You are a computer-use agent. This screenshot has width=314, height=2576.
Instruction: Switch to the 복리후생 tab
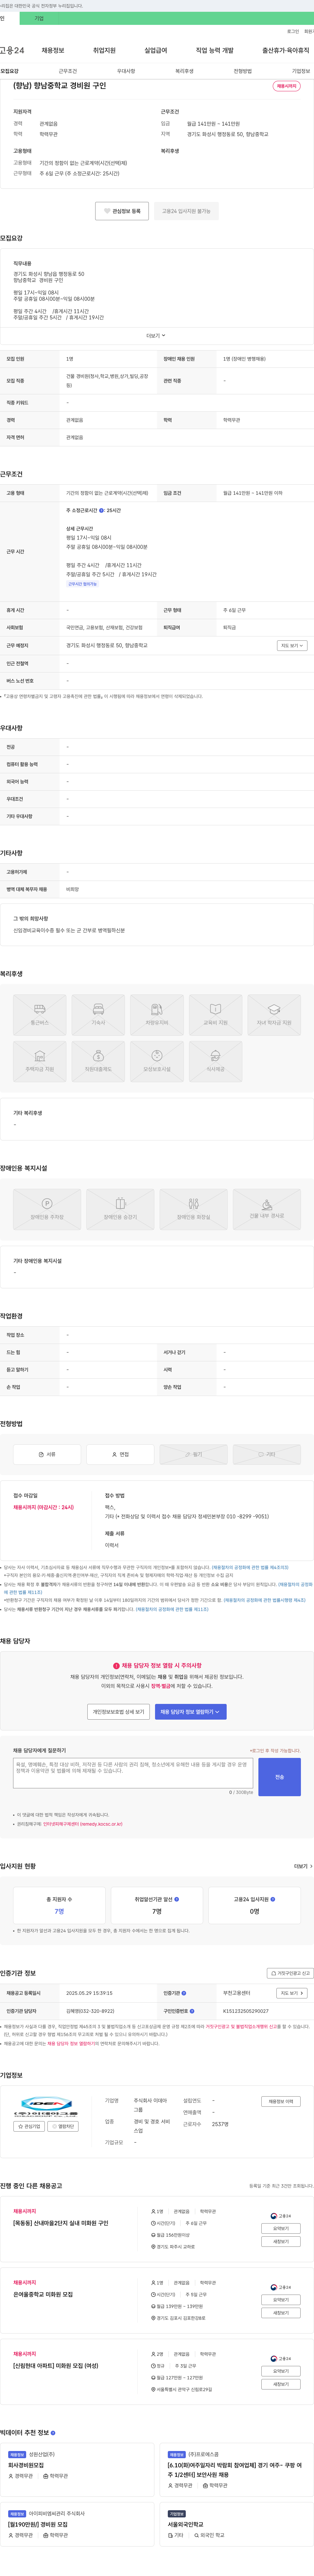click(x=184, y=71)
